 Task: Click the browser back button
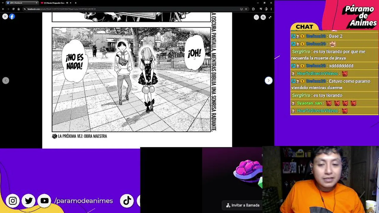pyautogui.click(x=3, y=9)
